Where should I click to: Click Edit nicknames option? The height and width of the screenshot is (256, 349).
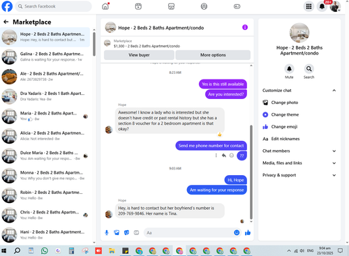pyautogui.click(x=285, y=139)
